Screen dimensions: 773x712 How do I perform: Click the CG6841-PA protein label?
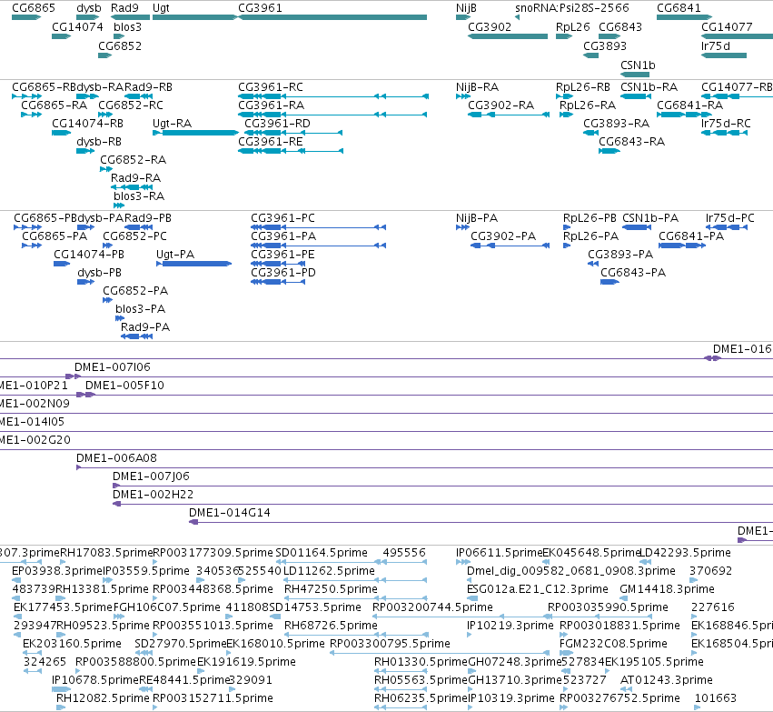pyautogui.click(x=691, y=236)
